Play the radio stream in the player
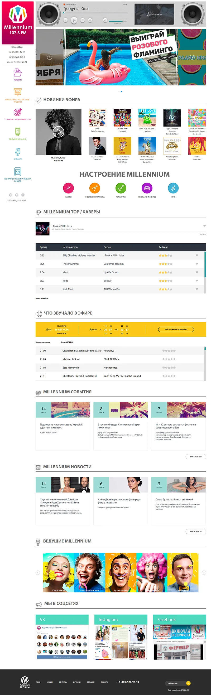 point(74,20)
